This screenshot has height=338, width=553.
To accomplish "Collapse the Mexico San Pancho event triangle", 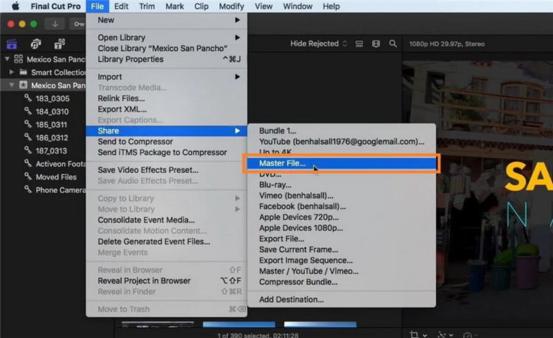I will tap(12, 85).
